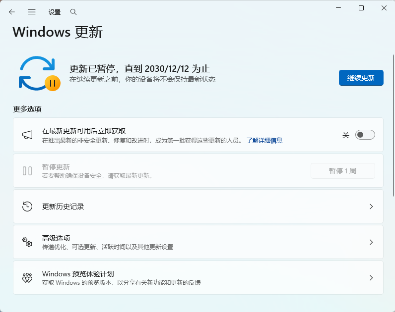Expand the 高级选项 chevron arrow
The width and height of the screenshot is (395, 312).
[371, 242]
